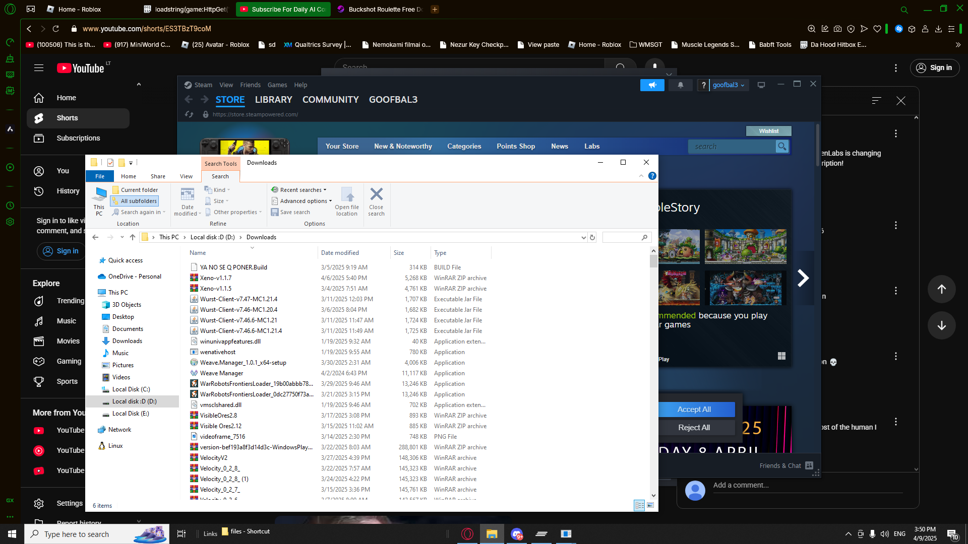Open the Size filter dropdown
Image resolution: width=968 pixels, height=544 pixels.
[217, 201]
